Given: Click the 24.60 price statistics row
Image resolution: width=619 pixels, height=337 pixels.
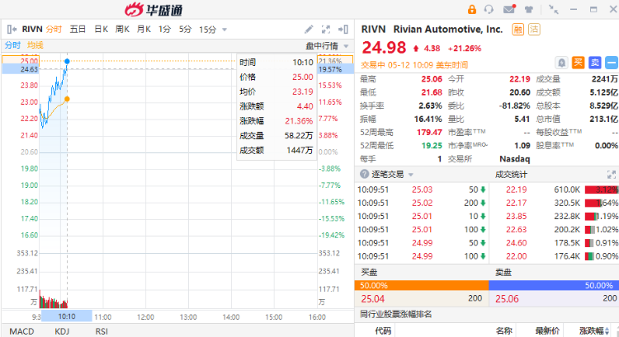Looking at the screenshot, I should point(555,243).
